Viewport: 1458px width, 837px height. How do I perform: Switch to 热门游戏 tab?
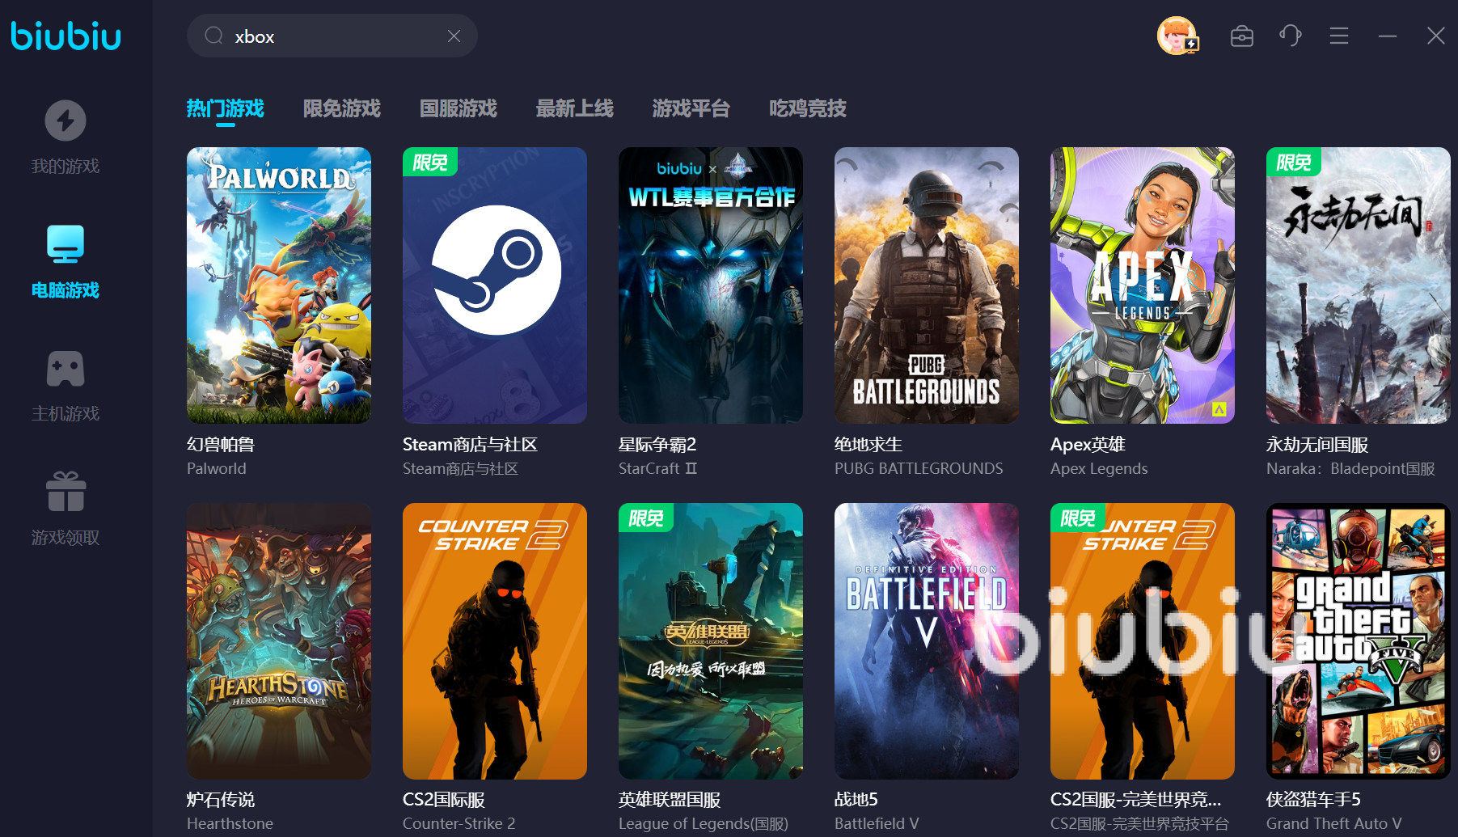[226, 108]
